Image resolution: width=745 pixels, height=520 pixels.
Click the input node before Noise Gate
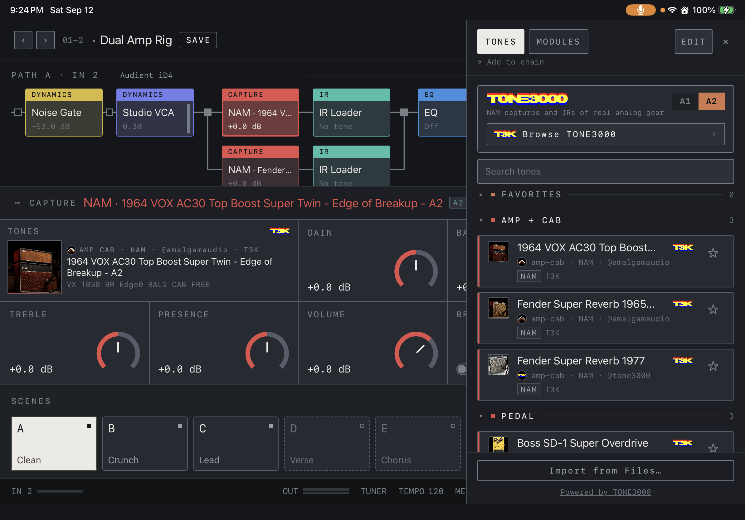click(18, 113)
